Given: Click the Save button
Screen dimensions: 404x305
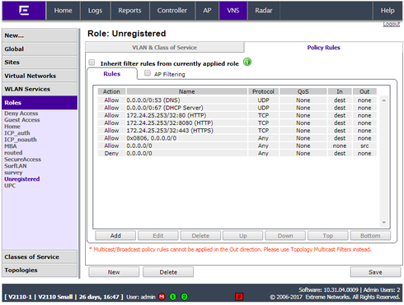Looking at the screenshot, I should tap(375, 272).
